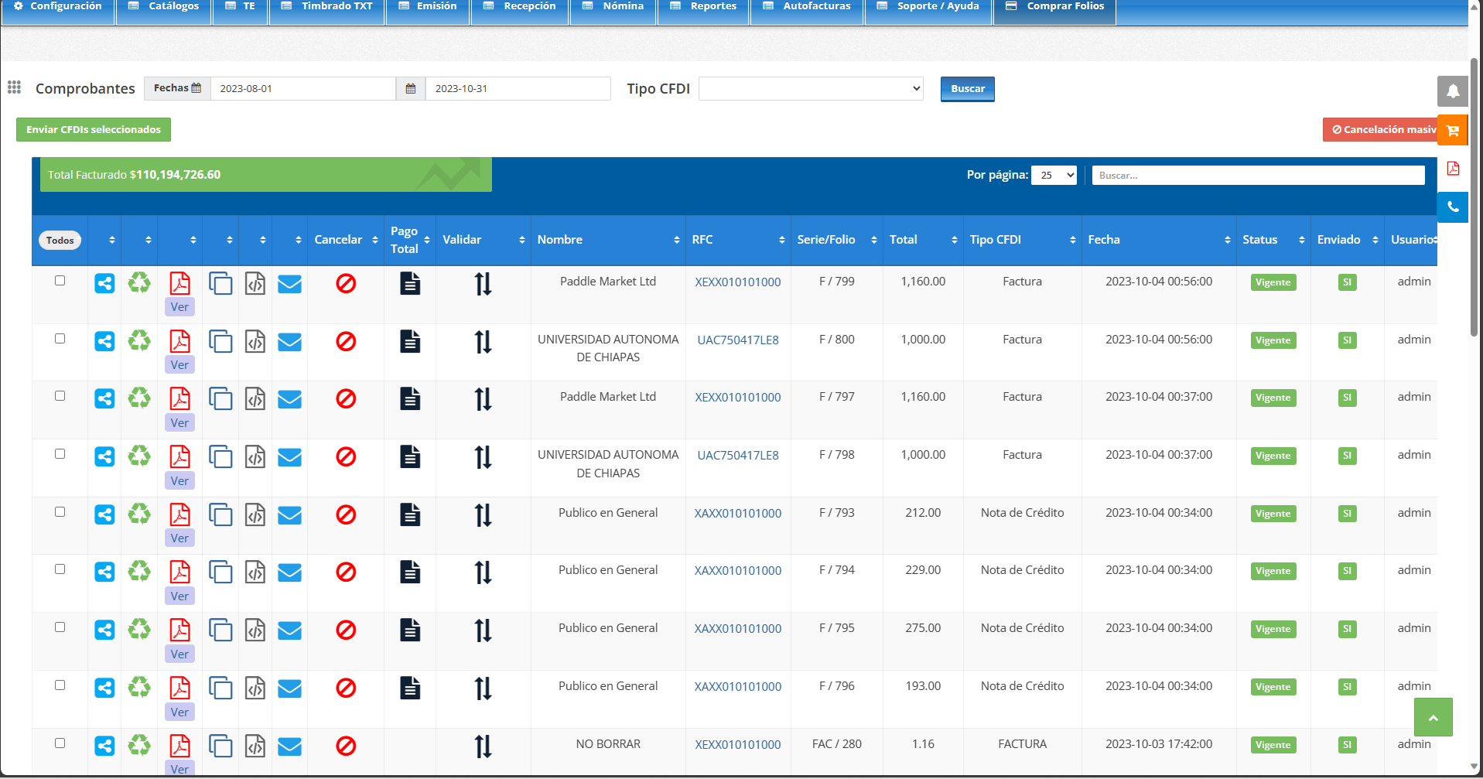Viewport: 1483px width, 779px height.
Task: Cancel invoice F / 793 with red icon
Action: pyautogui.click(x=346, y=515)
